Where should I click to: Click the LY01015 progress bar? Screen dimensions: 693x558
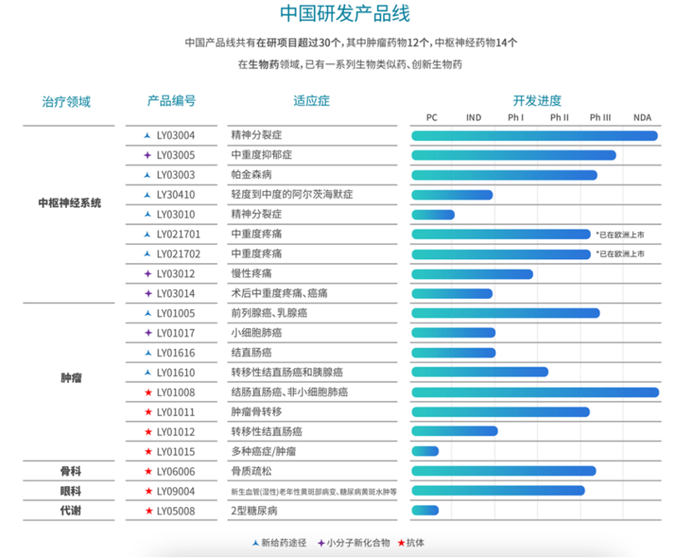[x=425, y=451]
